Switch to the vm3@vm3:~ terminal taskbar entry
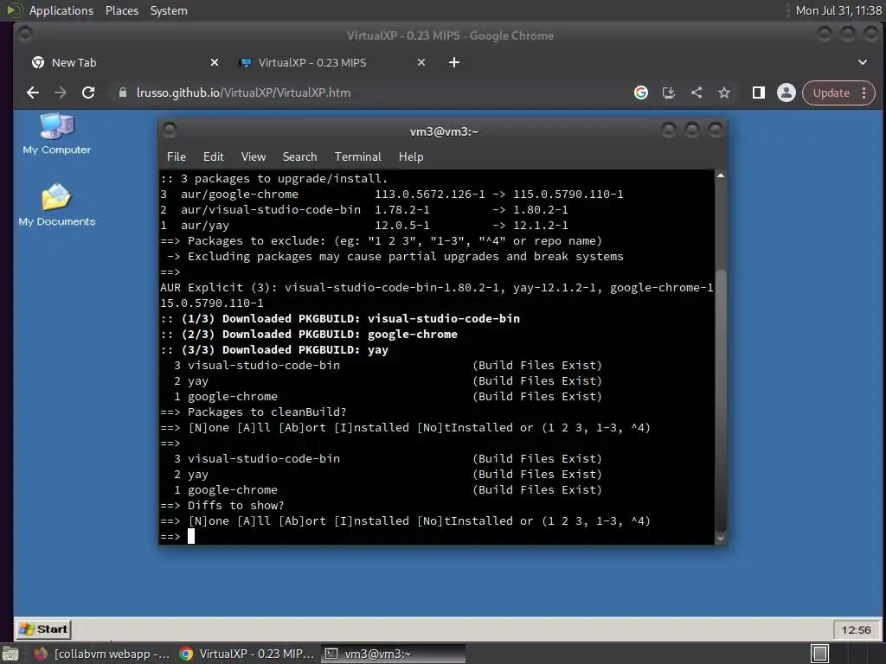This screenshot has width=886, height=664. (394, 654)
